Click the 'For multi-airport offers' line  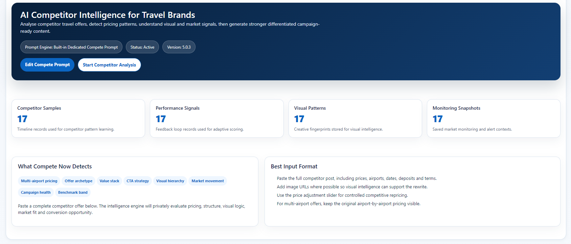coord(348,204)
